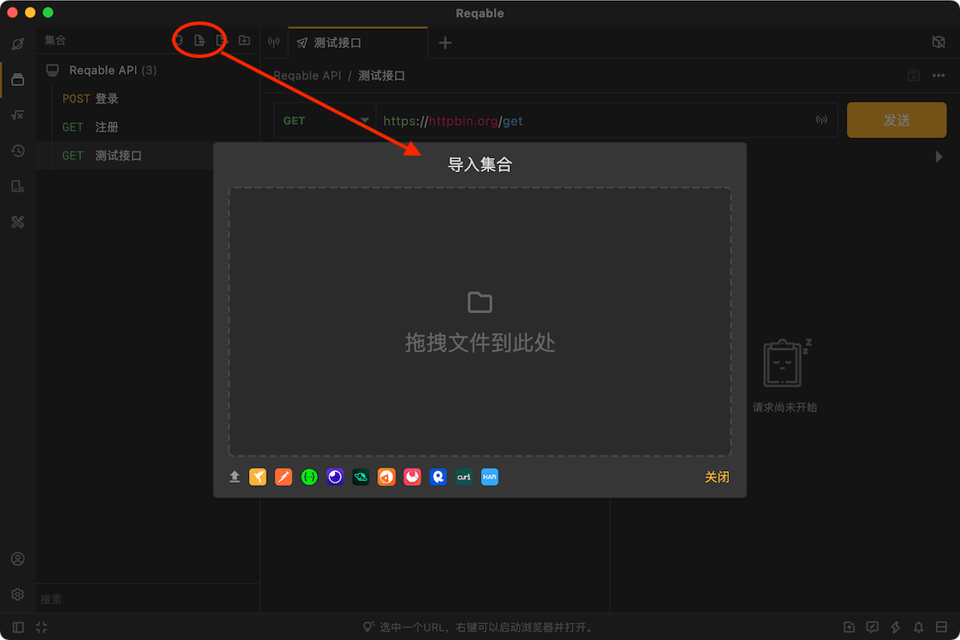Click the crossed-out cube icon at top right

938,41
